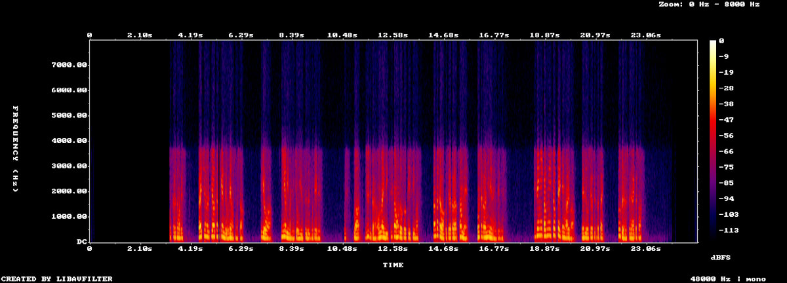
Task: Click the -85 dBFS scale value
Action: pyautogui.click(x=726, y=183)
